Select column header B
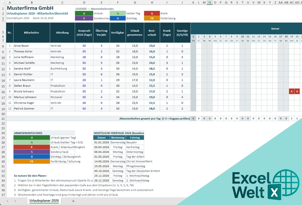This screenshot has width=302, height=205. point(32,3)
